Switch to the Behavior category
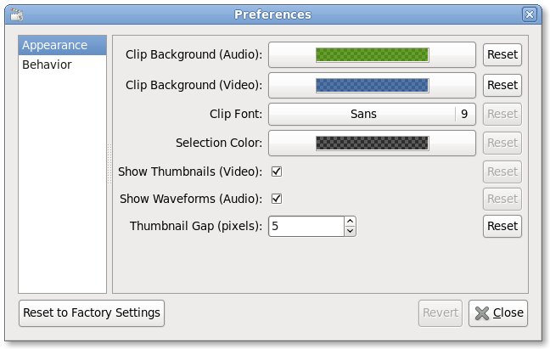This screenshot has height=349, width=550. click(x=47, y=65)
